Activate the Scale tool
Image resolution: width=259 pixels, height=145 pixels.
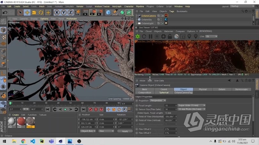pyautogui.click(x=34, y=12)
